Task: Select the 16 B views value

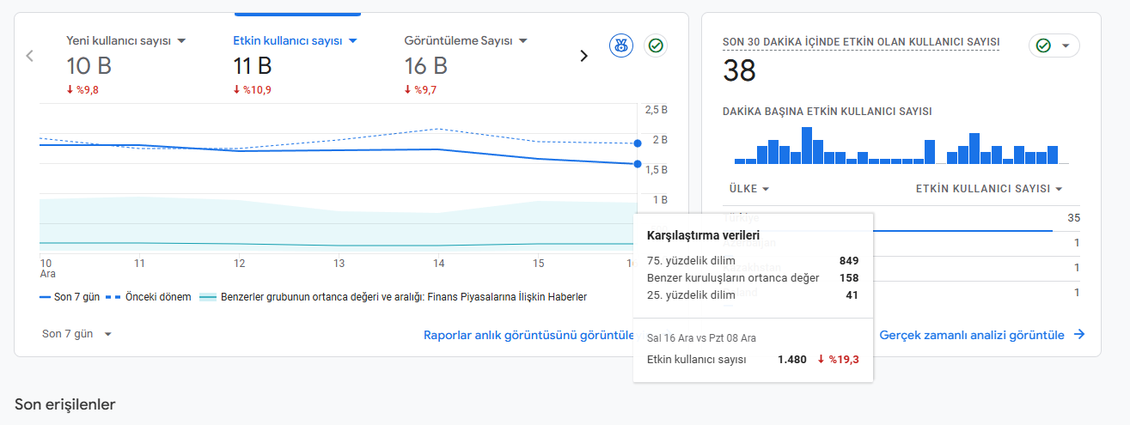Action: (425, 65)
